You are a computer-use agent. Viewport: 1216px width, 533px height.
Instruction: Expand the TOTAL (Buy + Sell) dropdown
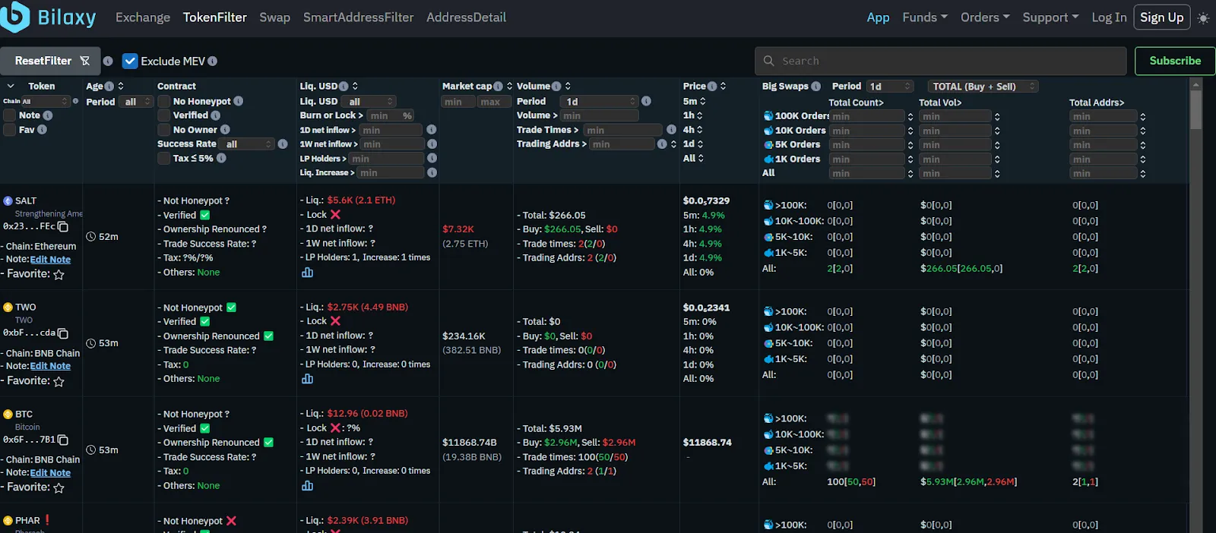coord(983,87)
